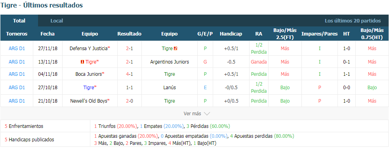
Task: Click the Handicap column header
Action: [x=231, y=34]
